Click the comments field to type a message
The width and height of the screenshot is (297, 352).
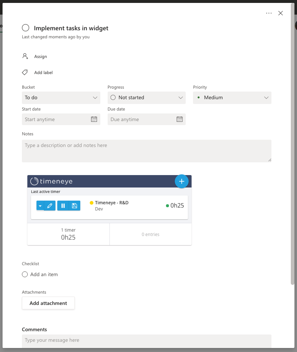pos(146,340)
